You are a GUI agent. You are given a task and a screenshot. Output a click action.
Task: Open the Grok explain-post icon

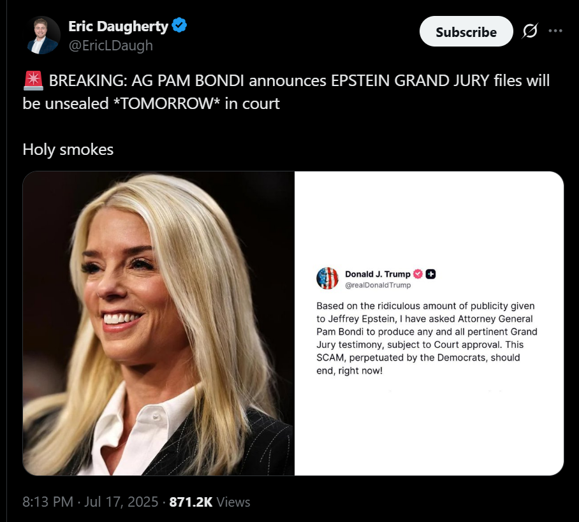tap(530, 31)
